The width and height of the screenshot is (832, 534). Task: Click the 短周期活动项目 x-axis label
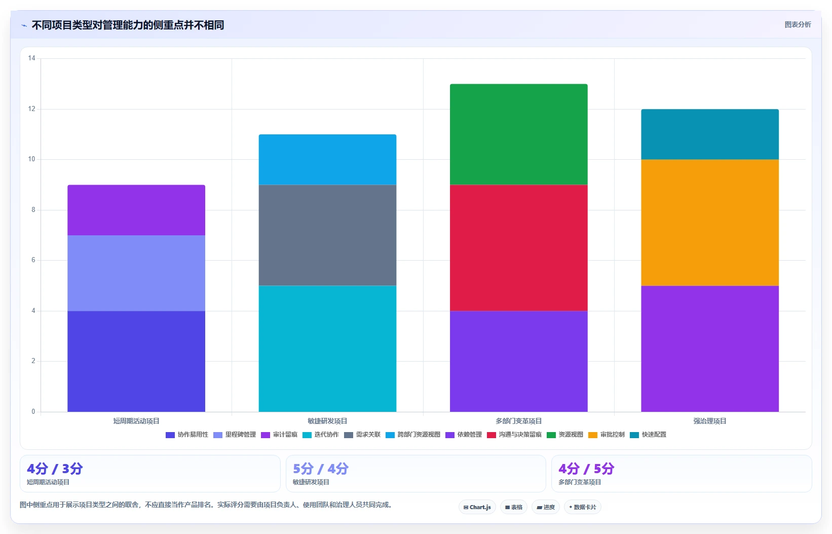(136, 421)
